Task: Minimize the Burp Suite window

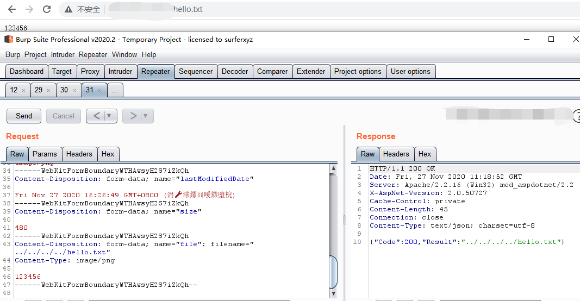Action: tap(527, 39)
